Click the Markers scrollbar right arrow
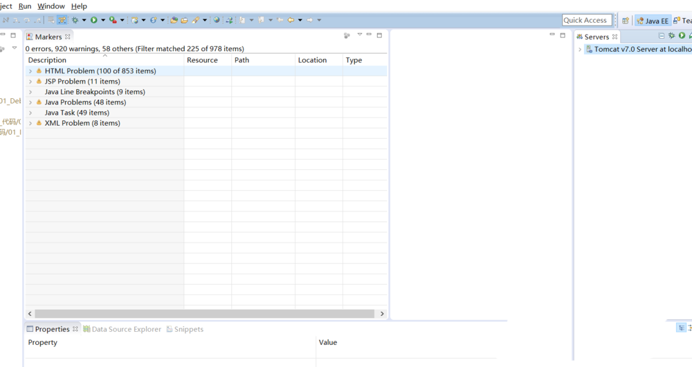Viewport: 692px width, 367px height. click(x=382, y=314)
